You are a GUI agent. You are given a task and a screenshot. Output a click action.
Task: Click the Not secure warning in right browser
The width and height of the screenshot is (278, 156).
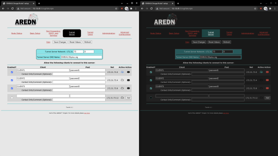(x=163, y=9)
